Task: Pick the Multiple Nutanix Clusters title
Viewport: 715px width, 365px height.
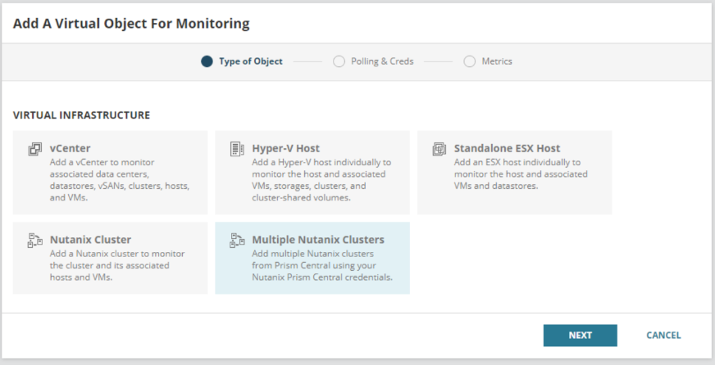Action: 318,240
